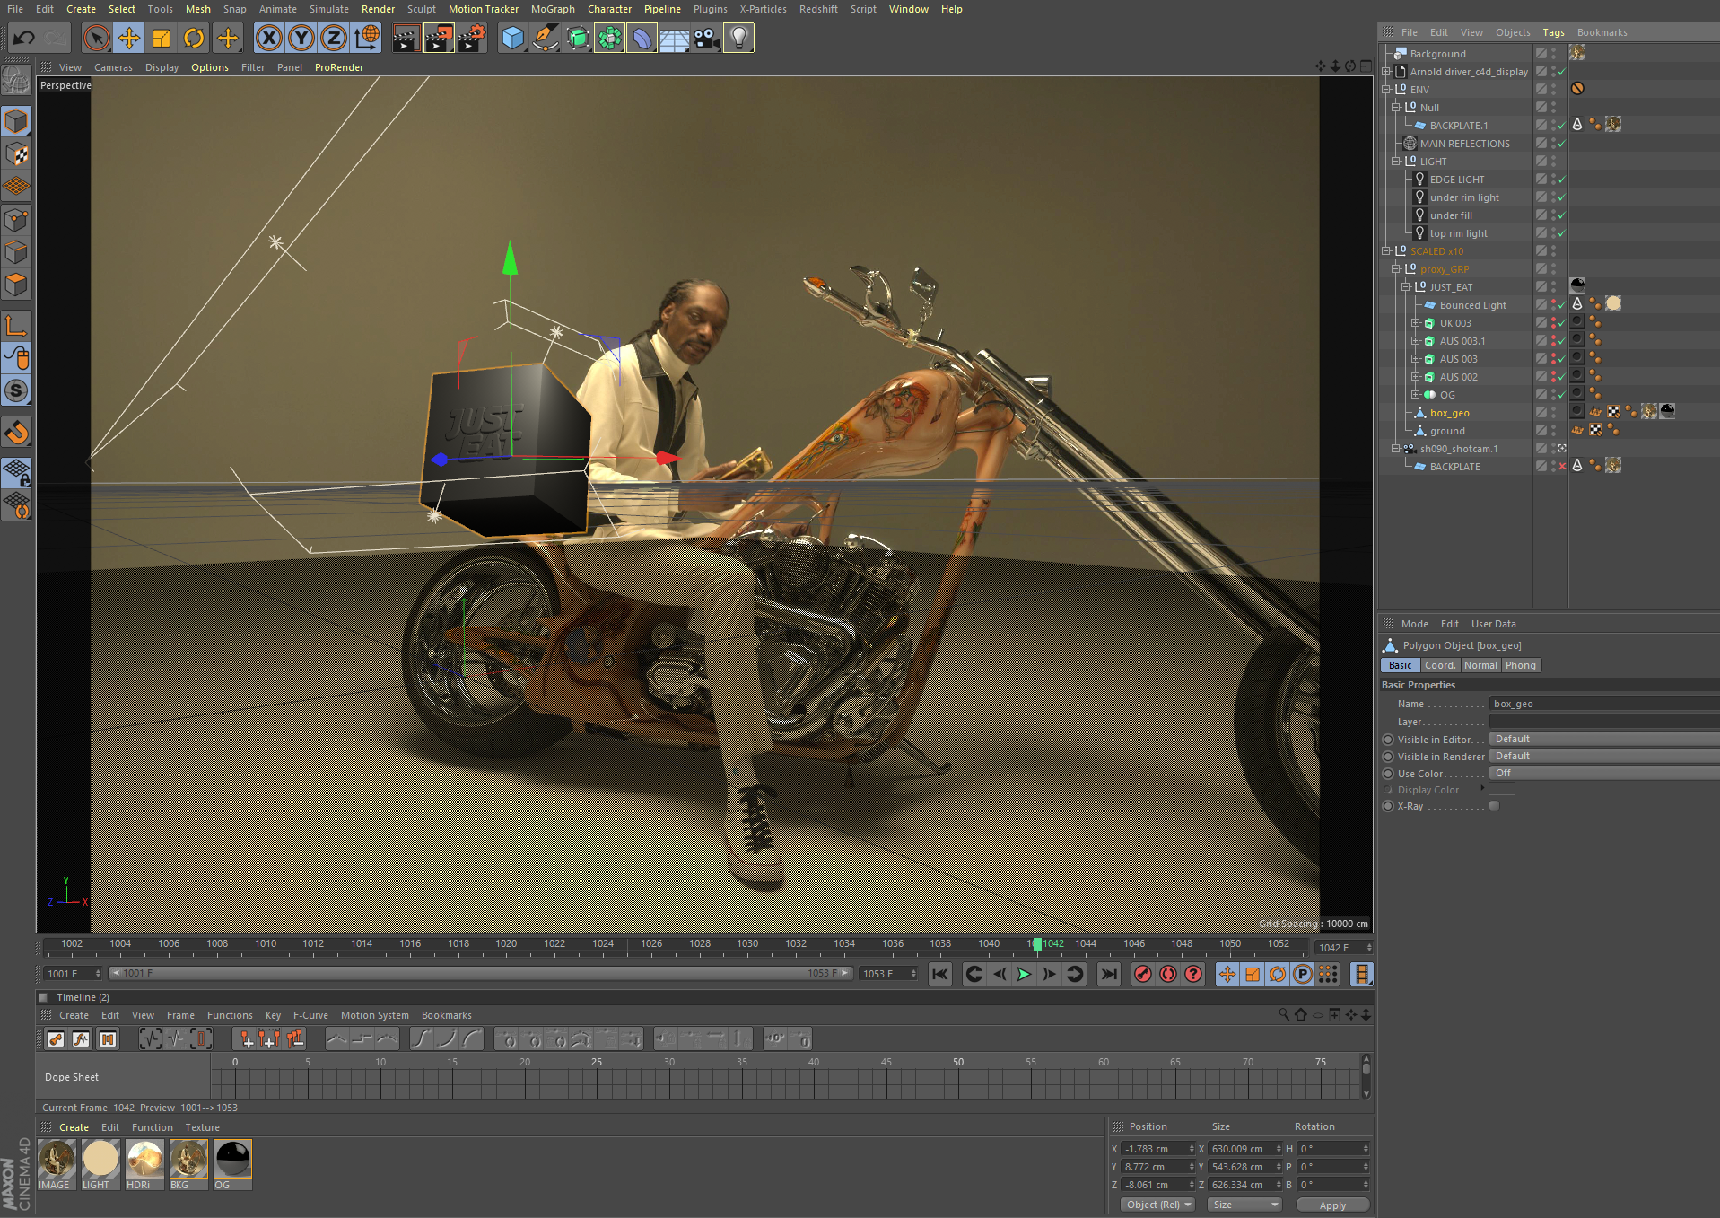The width and height of the screenshot is (1720, 1218).
Task: Enable the red X toggle on BACKPLATE
Action: (1562, 466)
